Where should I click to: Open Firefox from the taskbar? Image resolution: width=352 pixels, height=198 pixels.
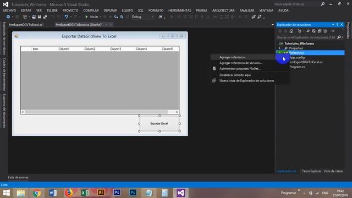click(69, 193)
